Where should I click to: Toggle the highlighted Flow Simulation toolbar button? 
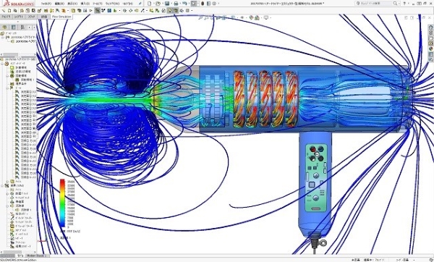pos(97,11)
